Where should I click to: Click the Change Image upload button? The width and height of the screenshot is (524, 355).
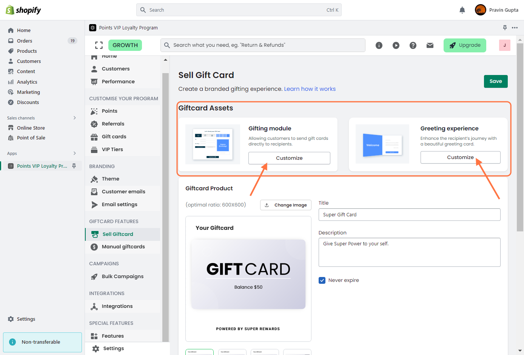coord(286,205)
